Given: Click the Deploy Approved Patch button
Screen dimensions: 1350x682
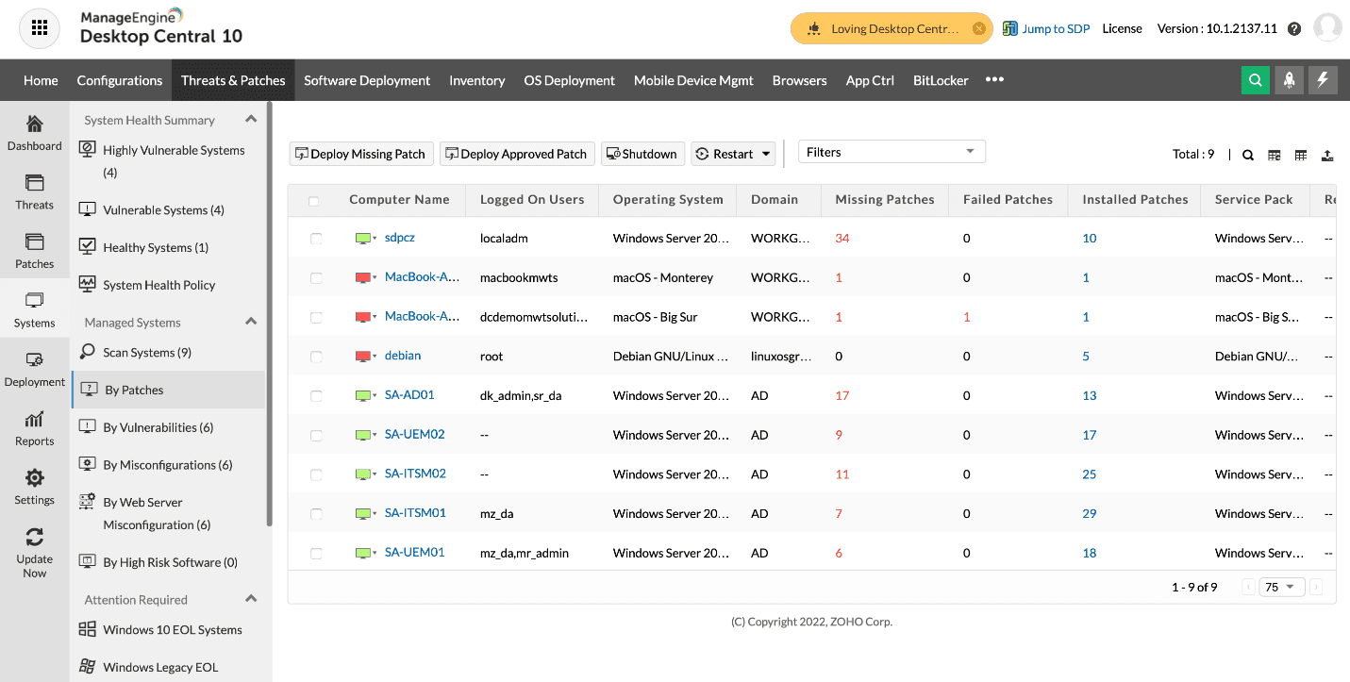Looking at the screenshot, I should (517, 154).
